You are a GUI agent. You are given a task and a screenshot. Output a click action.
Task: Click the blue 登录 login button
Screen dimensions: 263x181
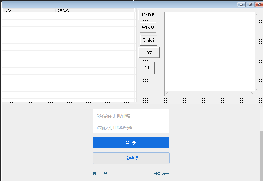tap(131, 142)
